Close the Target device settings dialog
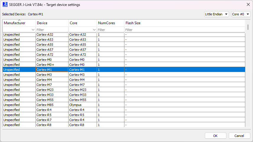 [247, 4]
